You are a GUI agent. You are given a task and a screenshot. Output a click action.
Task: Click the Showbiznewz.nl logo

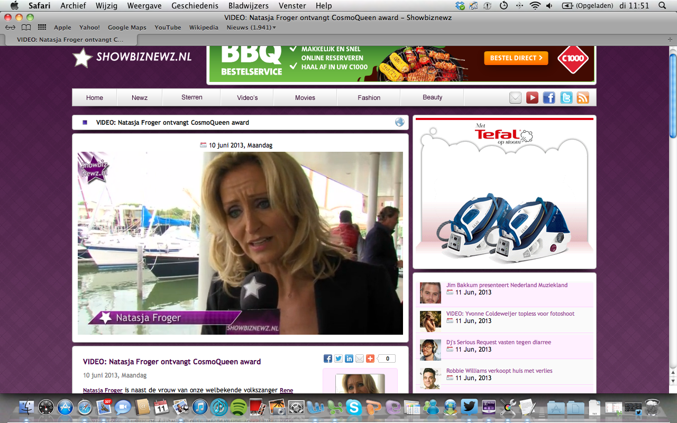[x=132, y=58]
